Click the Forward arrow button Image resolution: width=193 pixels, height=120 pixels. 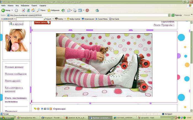coord(16,10)
